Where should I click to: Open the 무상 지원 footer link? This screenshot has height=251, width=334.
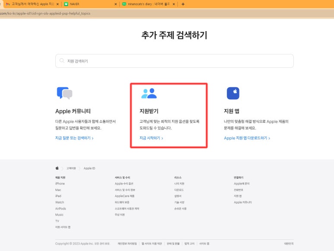point(120,215)
